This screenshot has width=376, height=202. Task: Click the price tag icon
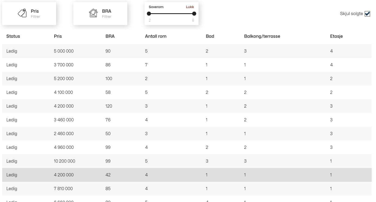tap(22, 13)
